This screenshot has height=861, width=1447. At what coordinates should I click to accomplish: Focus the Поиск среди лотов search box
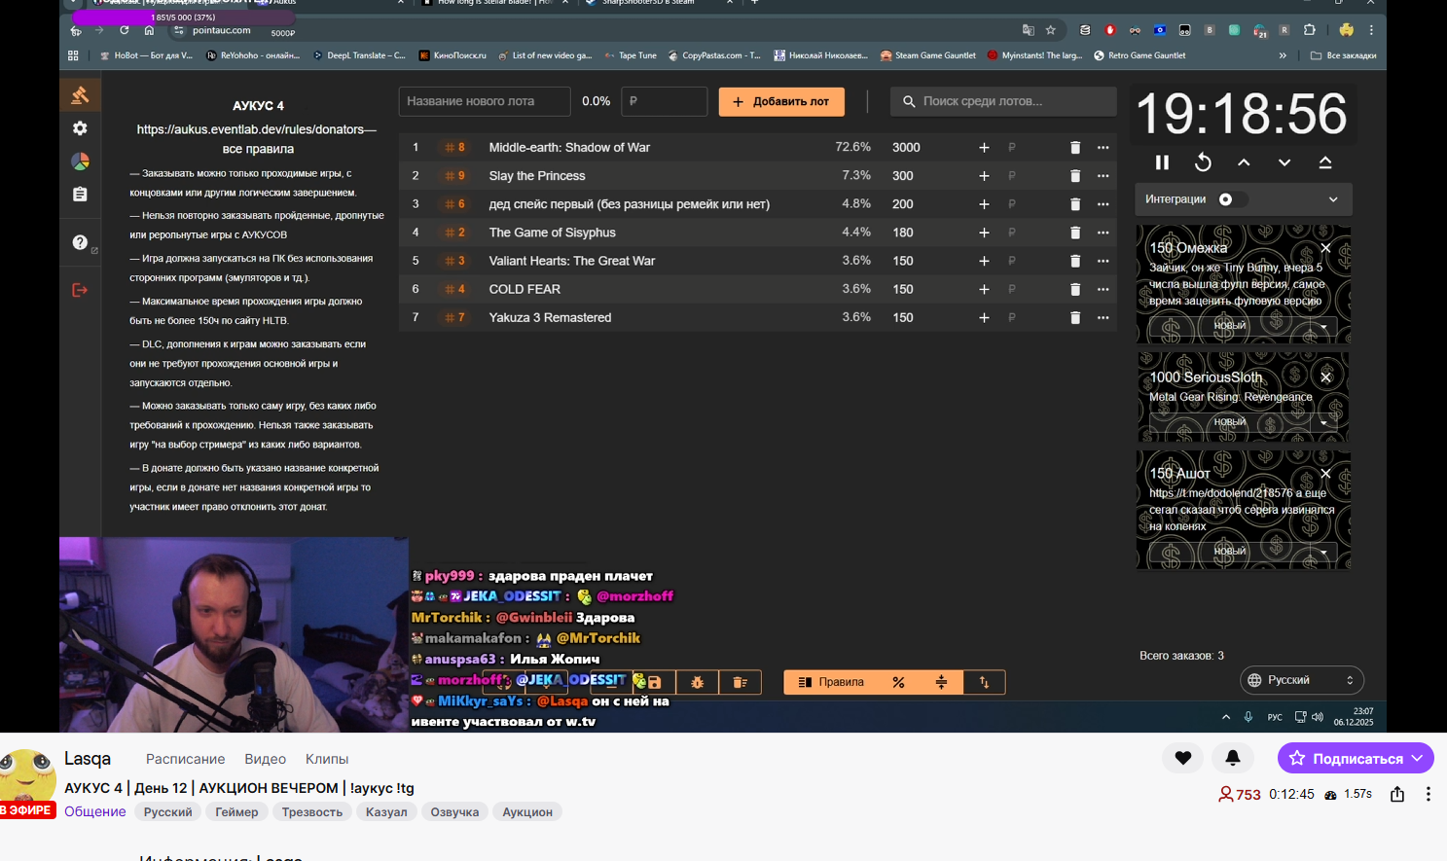point(1003,101)
